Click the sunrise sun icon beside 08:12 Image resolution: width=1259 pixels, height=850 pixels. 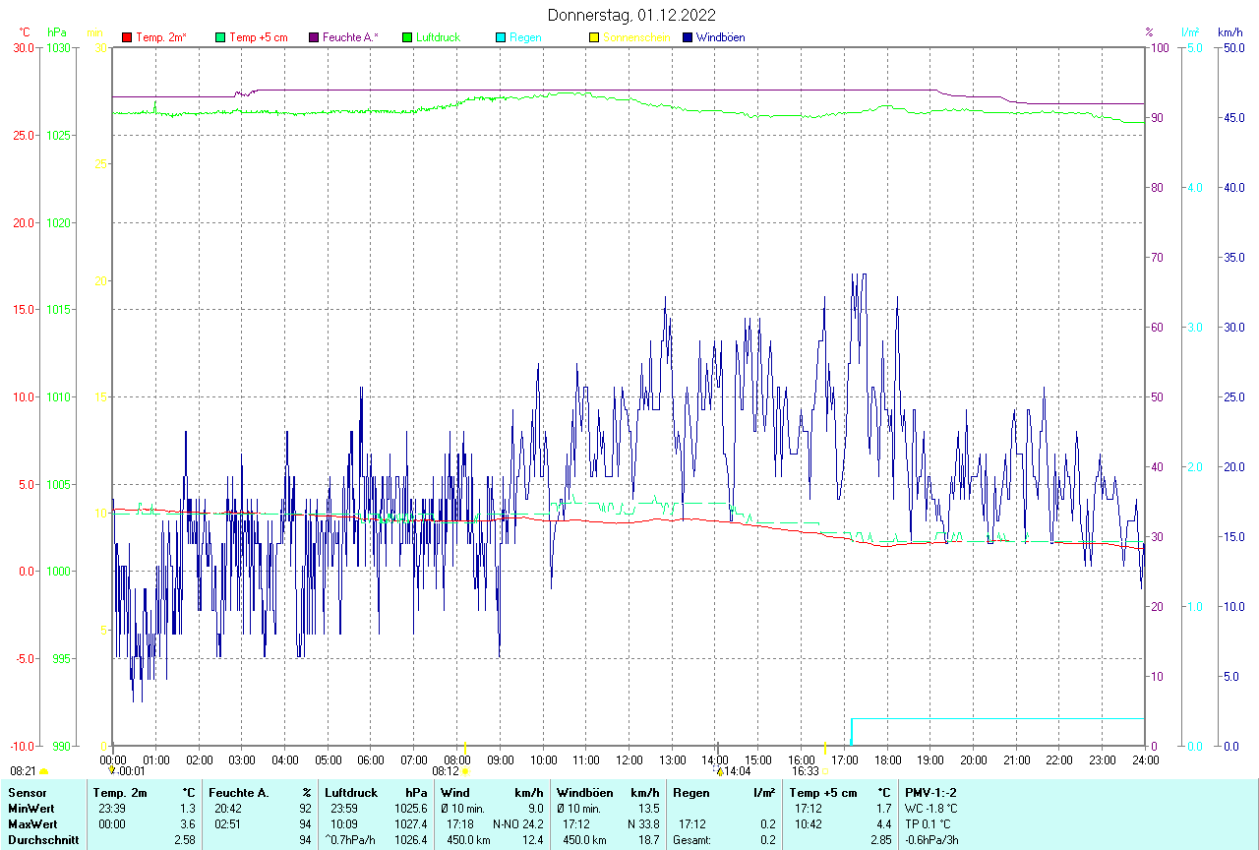pyautogui.click(x=465, y=771)
